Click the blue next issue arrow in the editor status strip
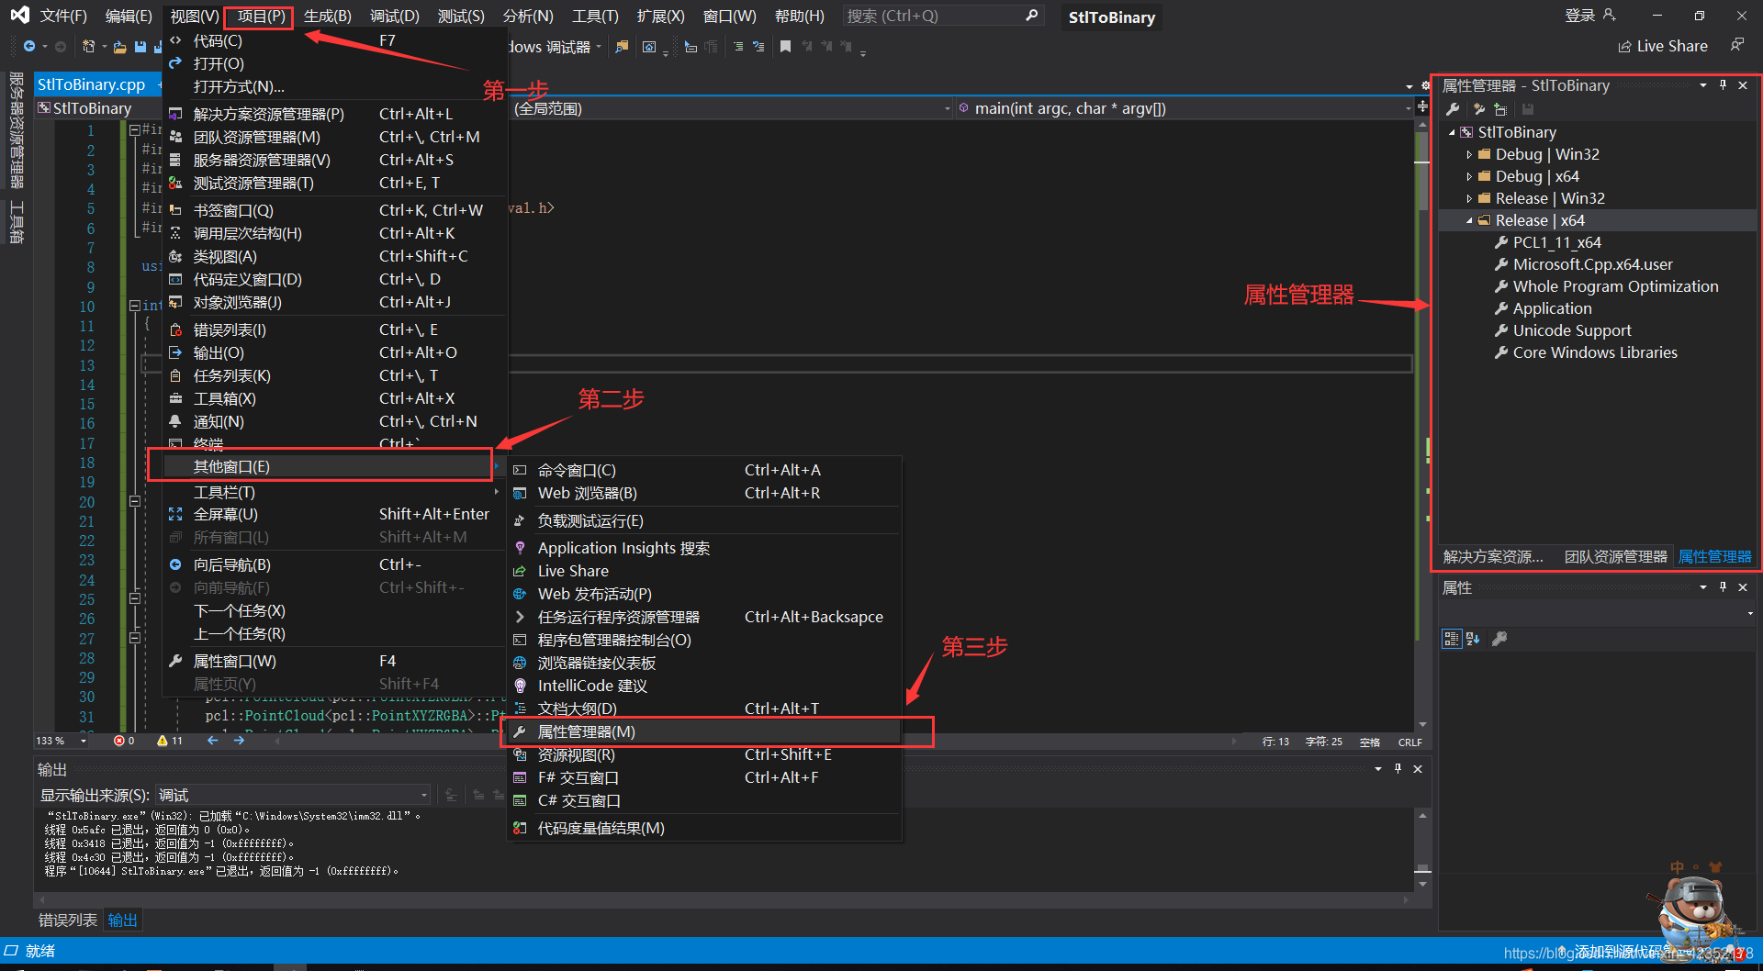The width and height of the screenshot is (1763, 971). 240,741
